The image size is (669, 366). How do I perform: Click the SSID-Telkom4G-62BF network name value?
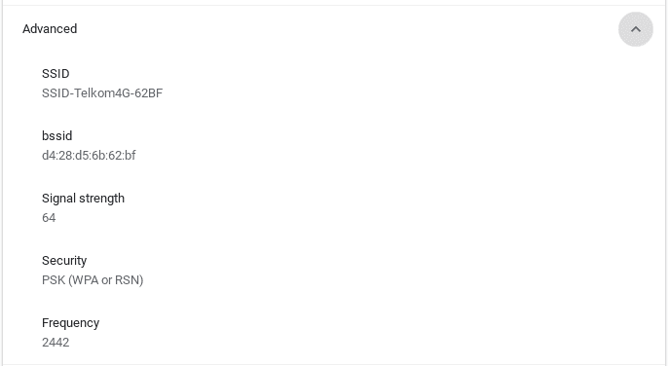click(x=102, y=93)
